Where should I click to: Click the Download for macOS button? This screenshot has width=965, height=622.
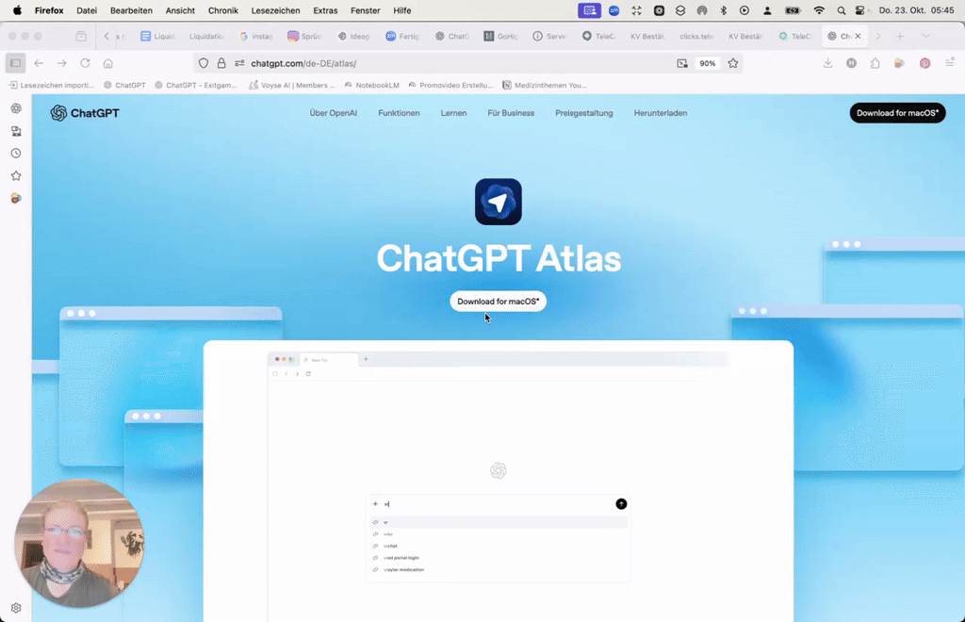pyautogui.click(x=498, y=301)
